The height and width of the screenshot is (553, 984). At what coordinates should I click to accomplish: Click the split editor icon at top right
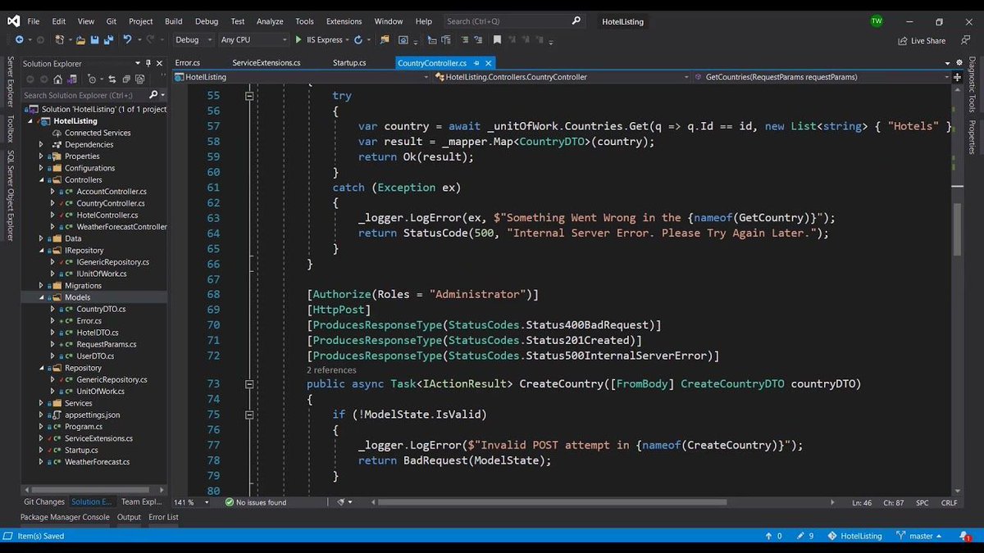click(x=956, y=77)
